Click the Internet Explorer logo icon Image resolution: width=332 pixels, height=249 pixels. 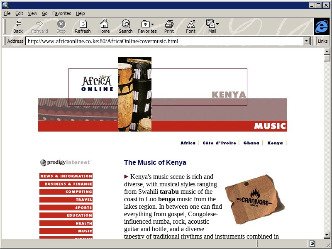click(x=321, y=27)
